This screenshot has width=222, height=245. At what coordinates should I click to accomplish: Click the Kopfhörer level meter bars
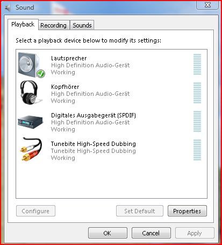coord(197,93)
